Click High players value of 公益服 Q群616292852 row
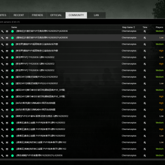Image resolution: width=165 pixels, height=165 pixels. tap(161, 129)
